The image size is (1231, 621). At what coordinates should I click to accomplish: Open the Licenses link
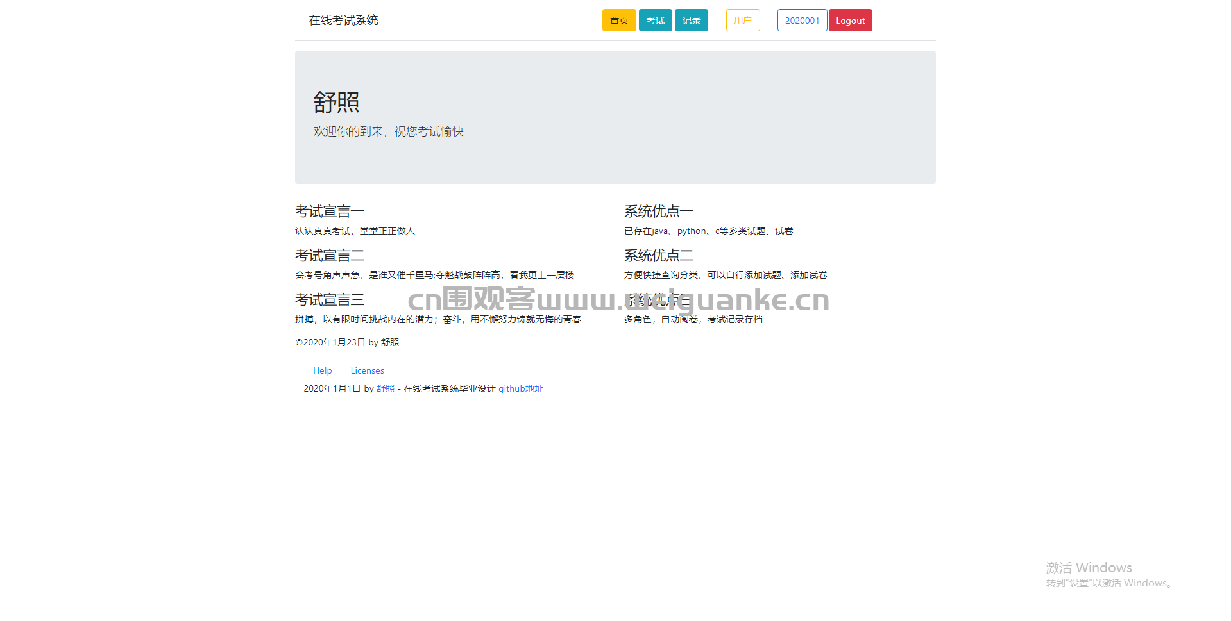367,370
